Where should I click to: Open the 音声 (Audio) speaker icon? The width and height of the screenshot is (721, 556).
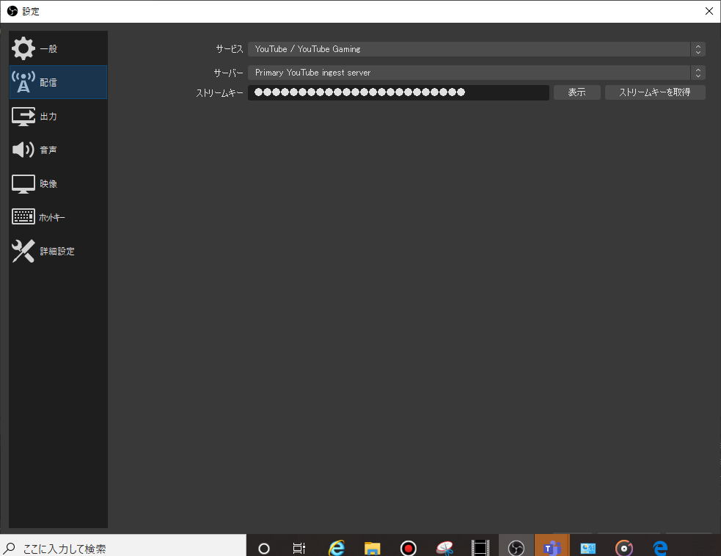pyautogui.click(x=23, y=150)
